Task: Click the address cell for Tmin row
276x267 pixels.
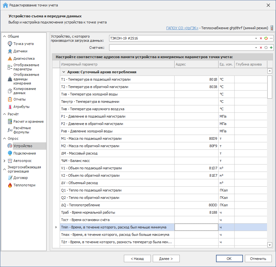Action: 196,227
